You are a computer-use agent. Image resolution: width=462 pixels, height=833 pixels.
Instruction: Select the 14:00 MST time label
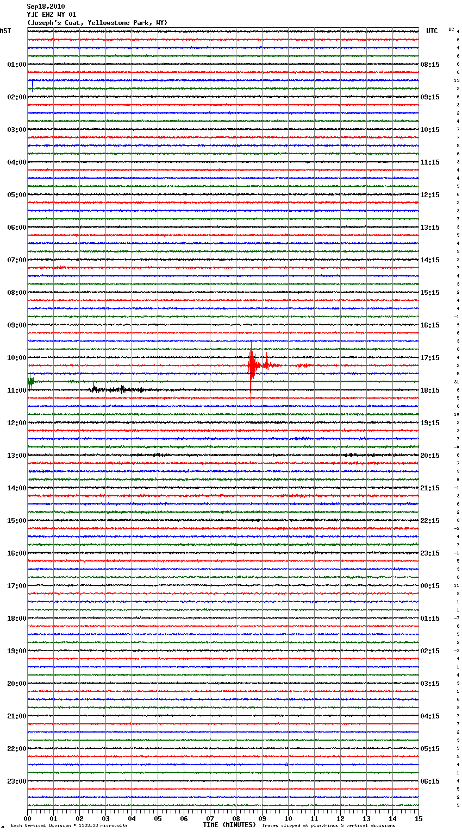click(16, 488)
